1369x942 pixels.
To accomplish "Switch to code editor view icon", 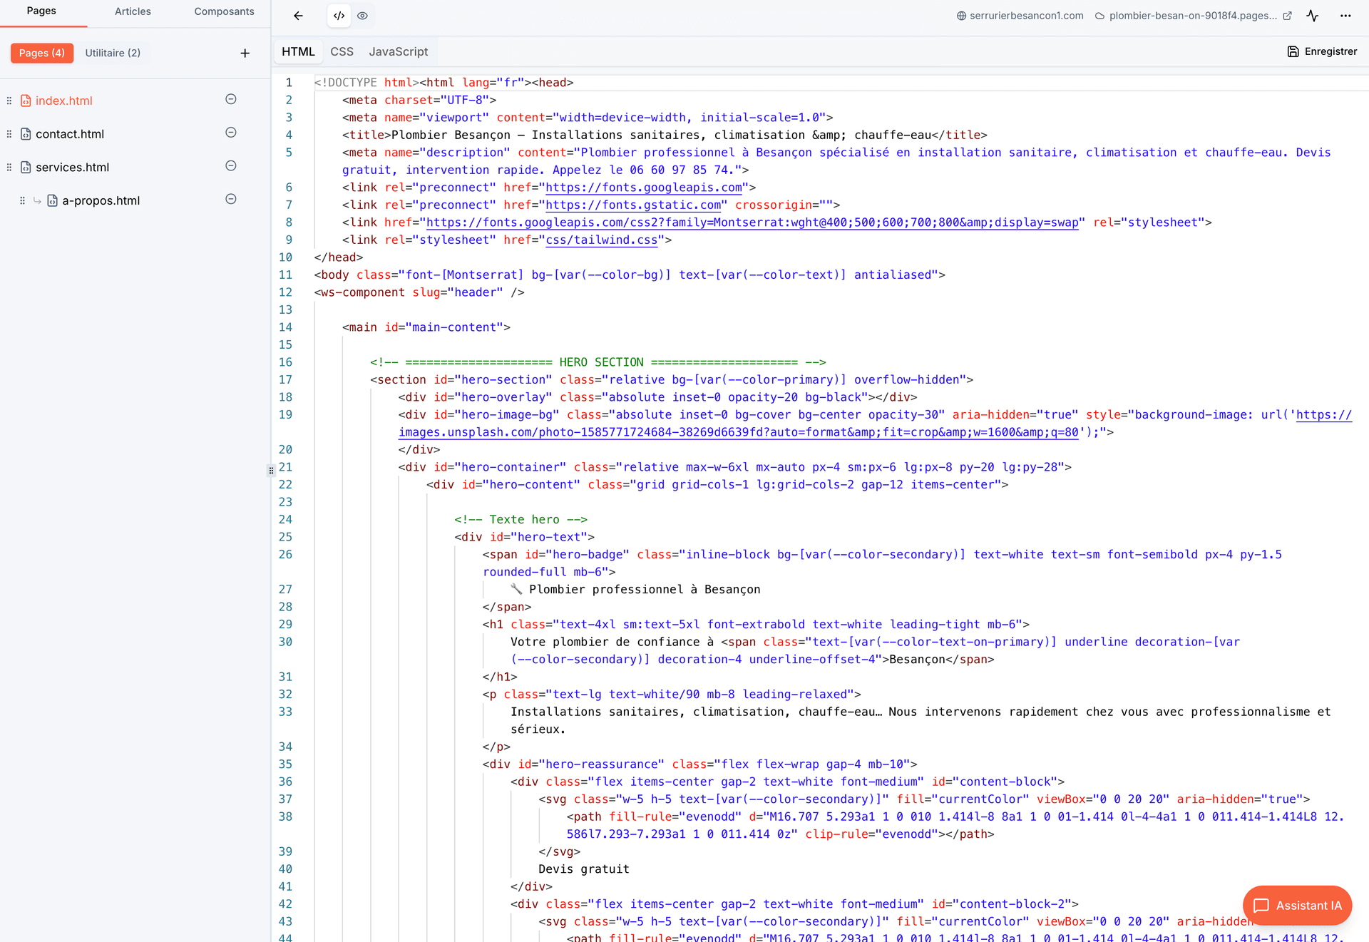I will (x=339, y=16).
